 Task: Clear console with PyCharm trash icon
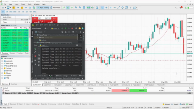(x=39, y=65)
